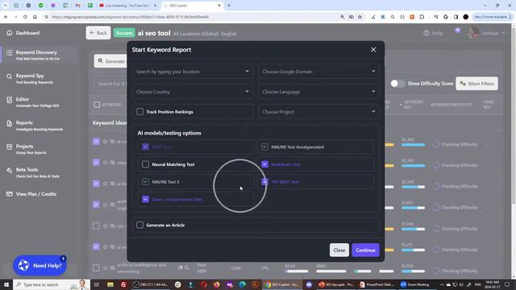Screen dimensions: 516x290
Task: Click the Help icon in header
Action: [427, 33]
